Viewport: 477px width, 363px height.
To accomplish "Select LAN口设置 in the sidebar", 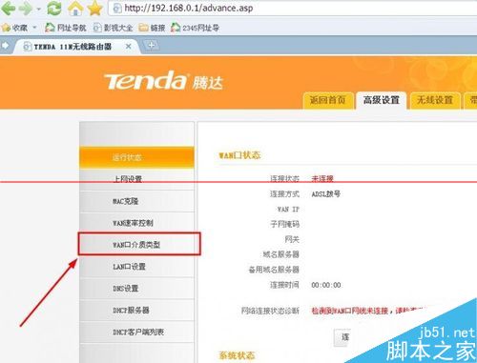I will (x=136, y=267).
